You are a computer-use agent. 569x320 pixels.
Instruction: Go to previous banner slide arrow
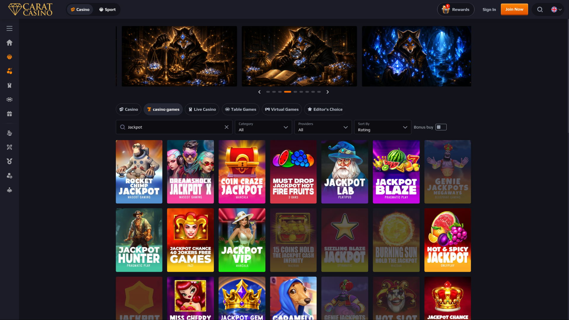[259, 92]
